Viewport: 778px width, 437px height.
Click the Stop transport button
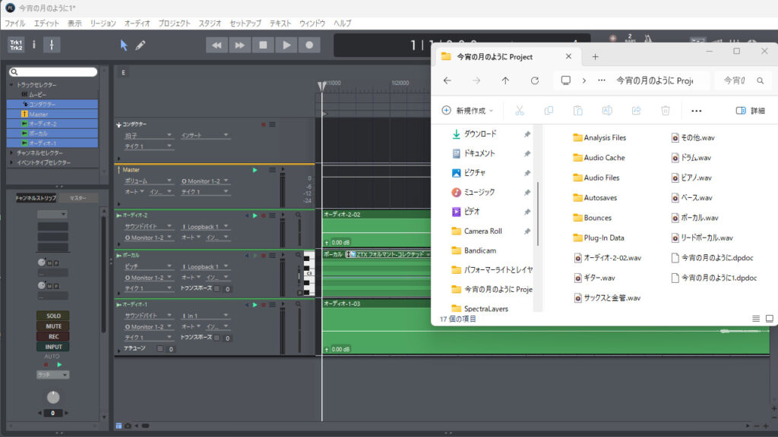(x=263, y=46)
